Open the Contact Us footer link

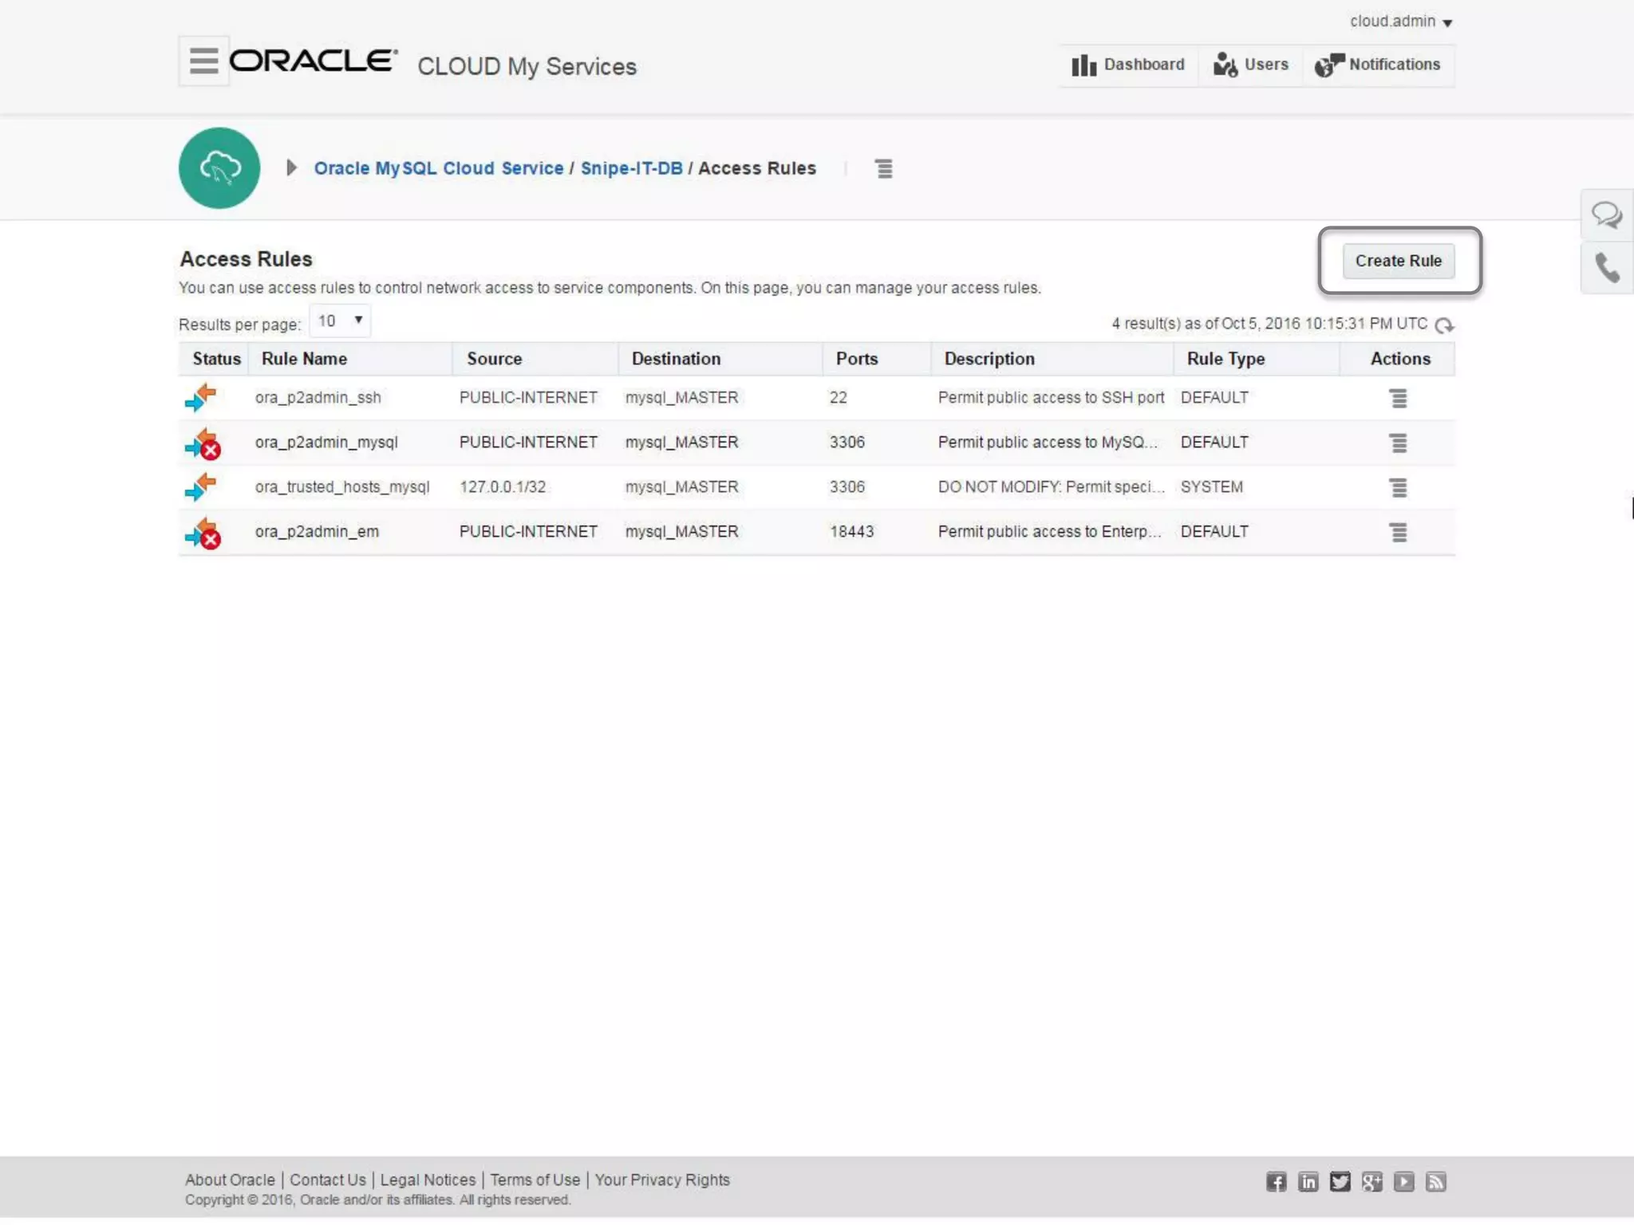328,1180
